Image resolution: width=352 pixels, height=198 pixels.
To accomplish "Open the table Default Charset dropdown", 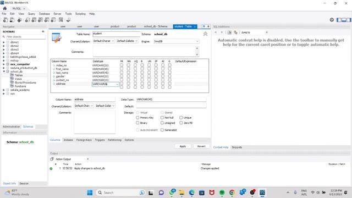I will pyautogui.click(x=104, y=41).
